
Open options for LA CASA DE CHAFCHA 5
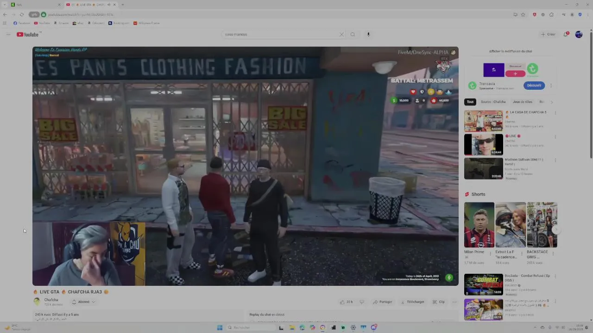click(x=555, y=112)
